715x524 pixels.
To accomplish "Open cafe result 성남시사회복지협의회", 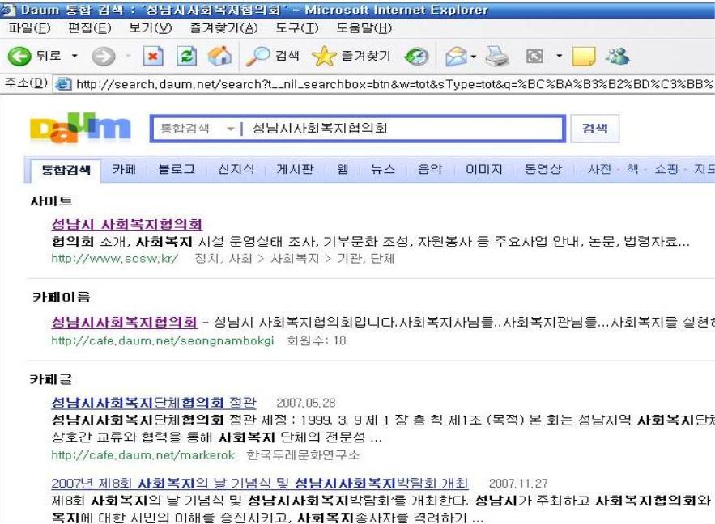I will [124, 323].
